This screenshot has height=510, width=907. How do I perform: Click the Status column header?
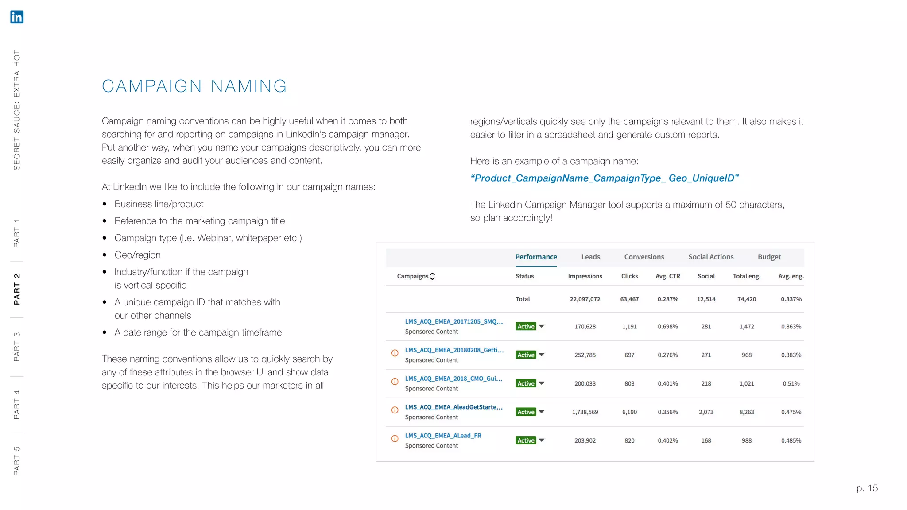[x=525, y=276]
